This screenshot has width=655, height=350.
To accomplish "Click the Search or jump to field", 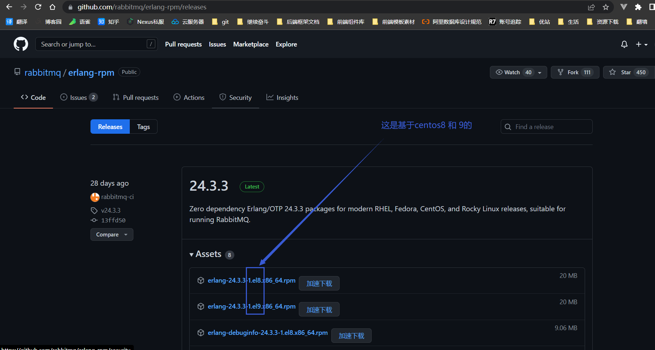I will pos(97,44).
